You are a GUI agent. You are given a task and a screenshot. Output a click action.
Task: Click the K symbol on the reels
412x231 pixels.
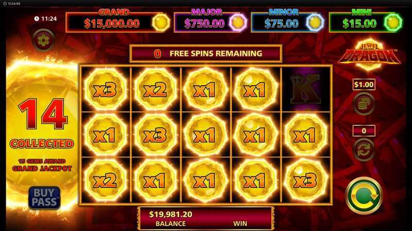pyautogui.click(x=306, y=89)
